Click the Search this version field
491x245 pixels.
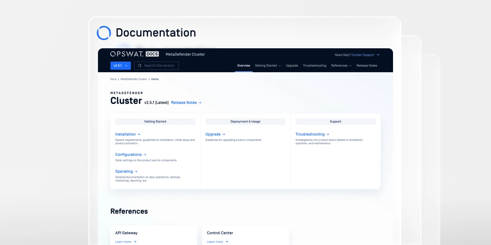pyautogui.click(x=159, y=66)
